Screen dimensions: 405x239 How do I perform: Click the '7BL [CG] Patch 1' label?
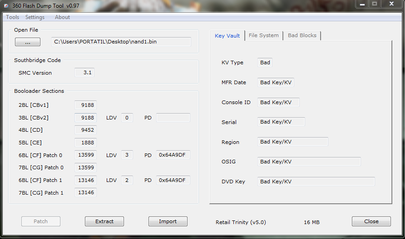tap(41, 193)
